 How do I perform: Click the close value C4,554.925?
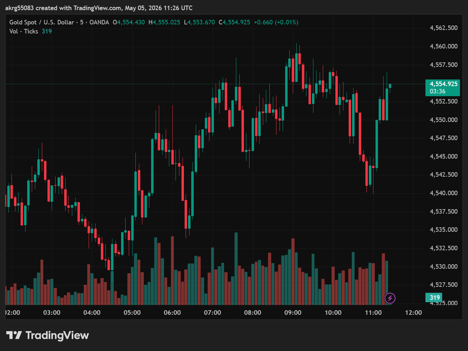tap(234, 22)
